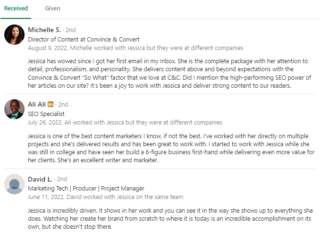Open David L.'s profile name link
The width and height of the screenshot is (320, 232).
[40, 179]
